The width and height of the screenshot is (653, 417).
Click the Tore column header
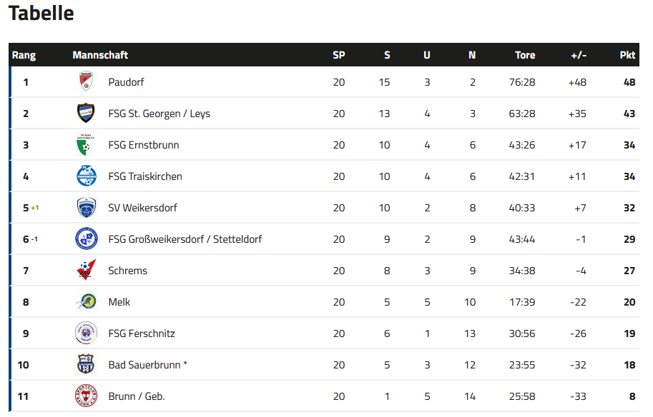point(525,55)
